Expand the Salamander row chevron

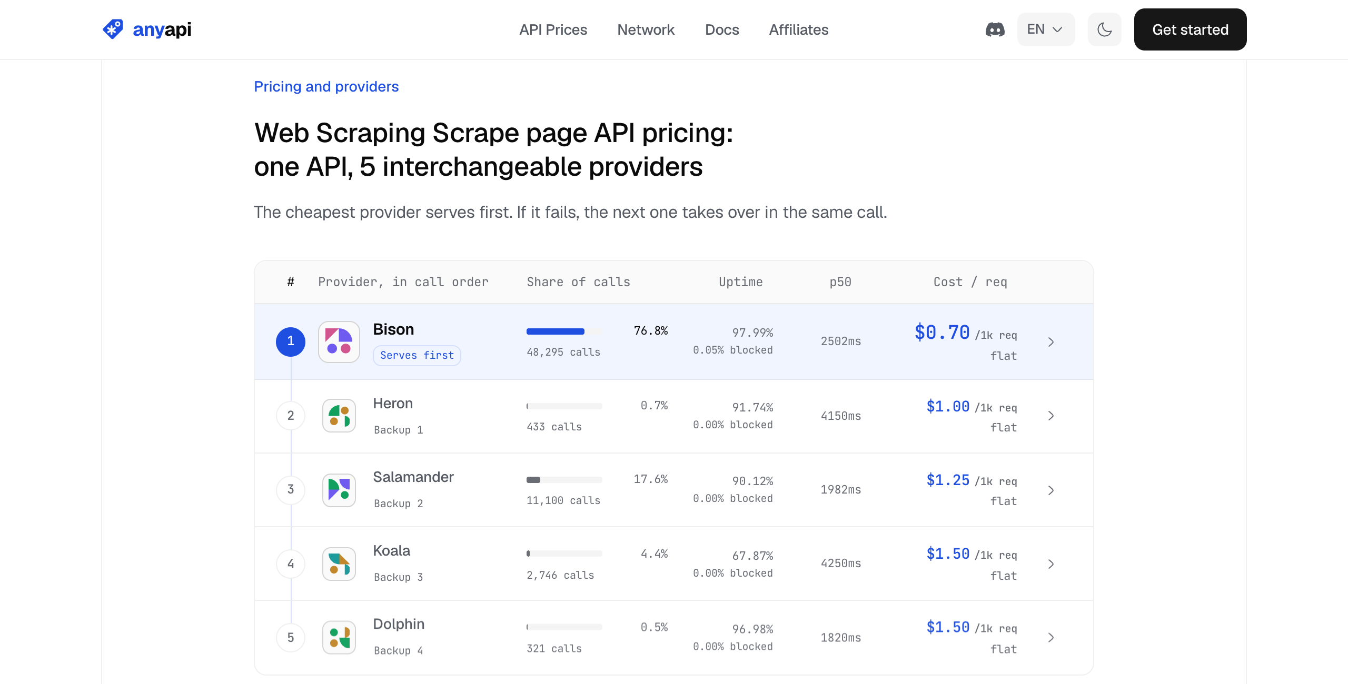[1051, 490]
